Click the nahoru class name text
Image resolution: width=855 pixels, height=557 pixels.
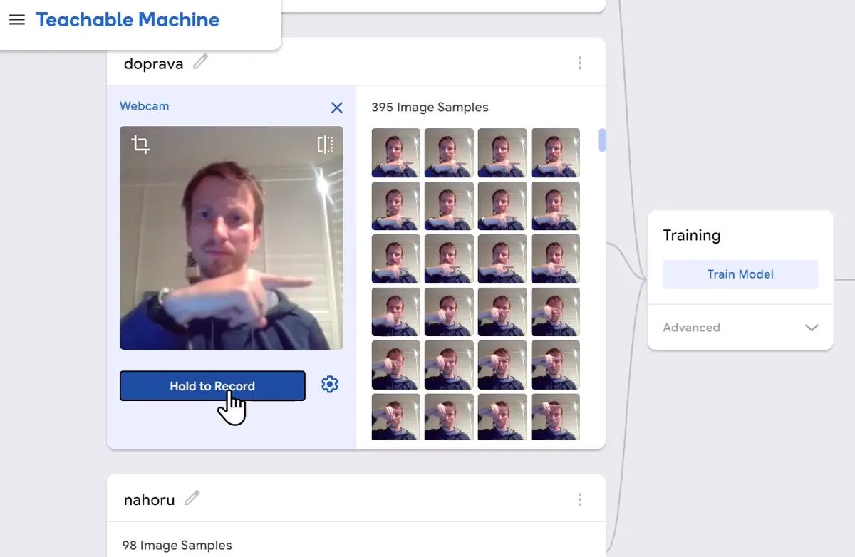pyautogui.click(x=149, y=500)
